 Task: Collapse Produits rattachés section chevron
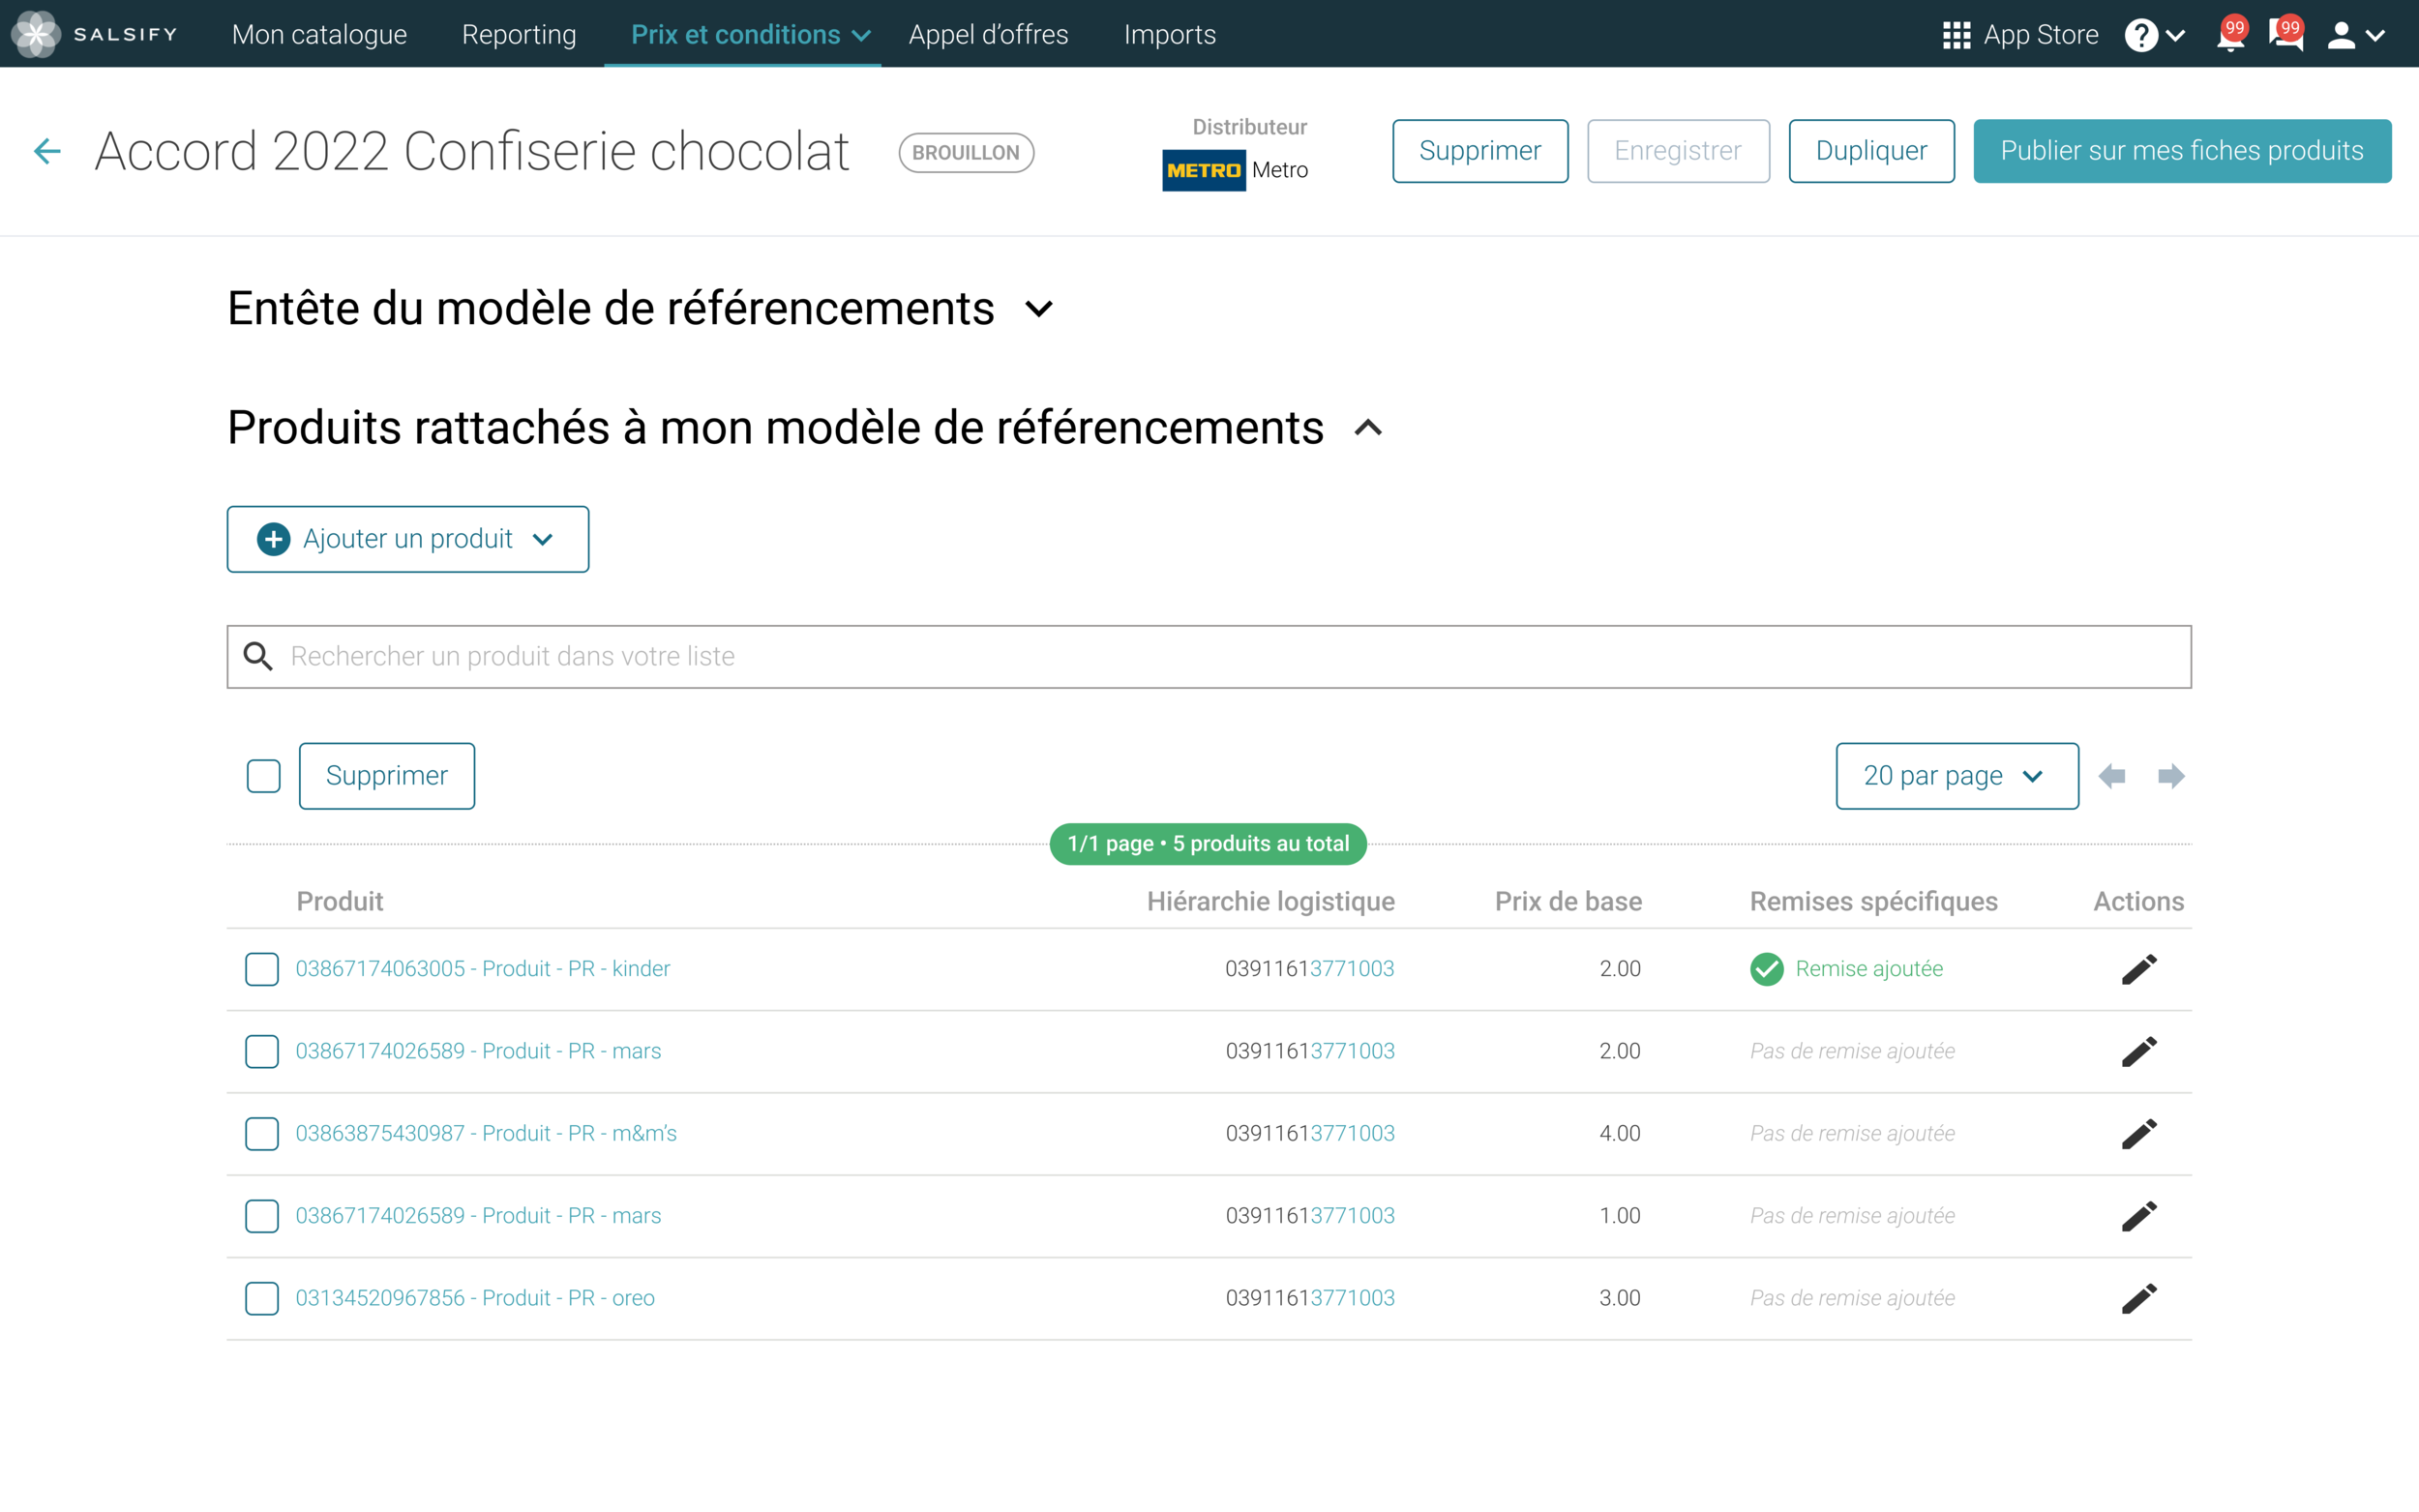[1368, 428]
